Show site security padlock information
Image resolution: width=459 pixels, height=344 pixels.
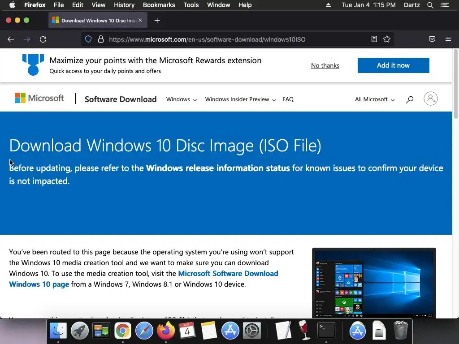click(x=101, y=39)
